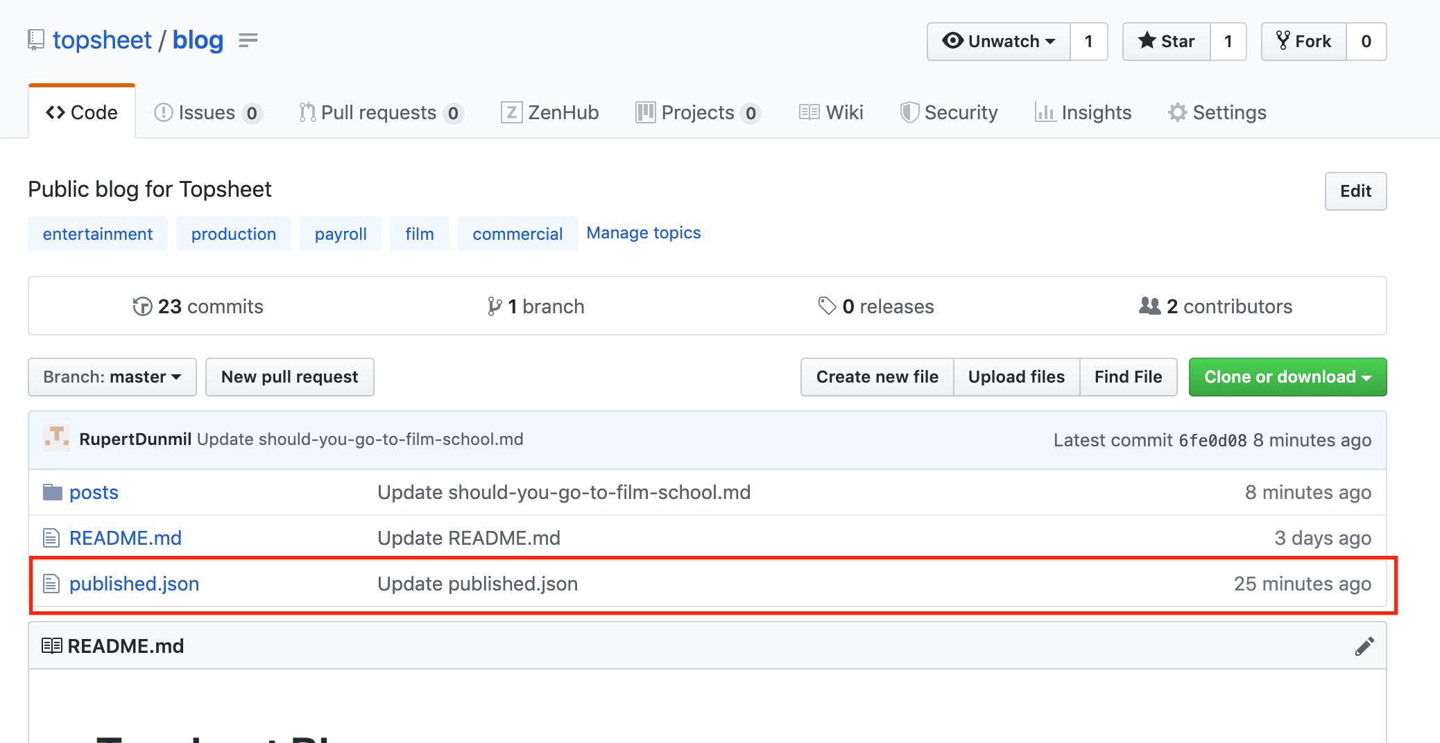Click 'Update README.md' commit message
This screenshot has width=1440, height=743.
[x=469, y=538]
